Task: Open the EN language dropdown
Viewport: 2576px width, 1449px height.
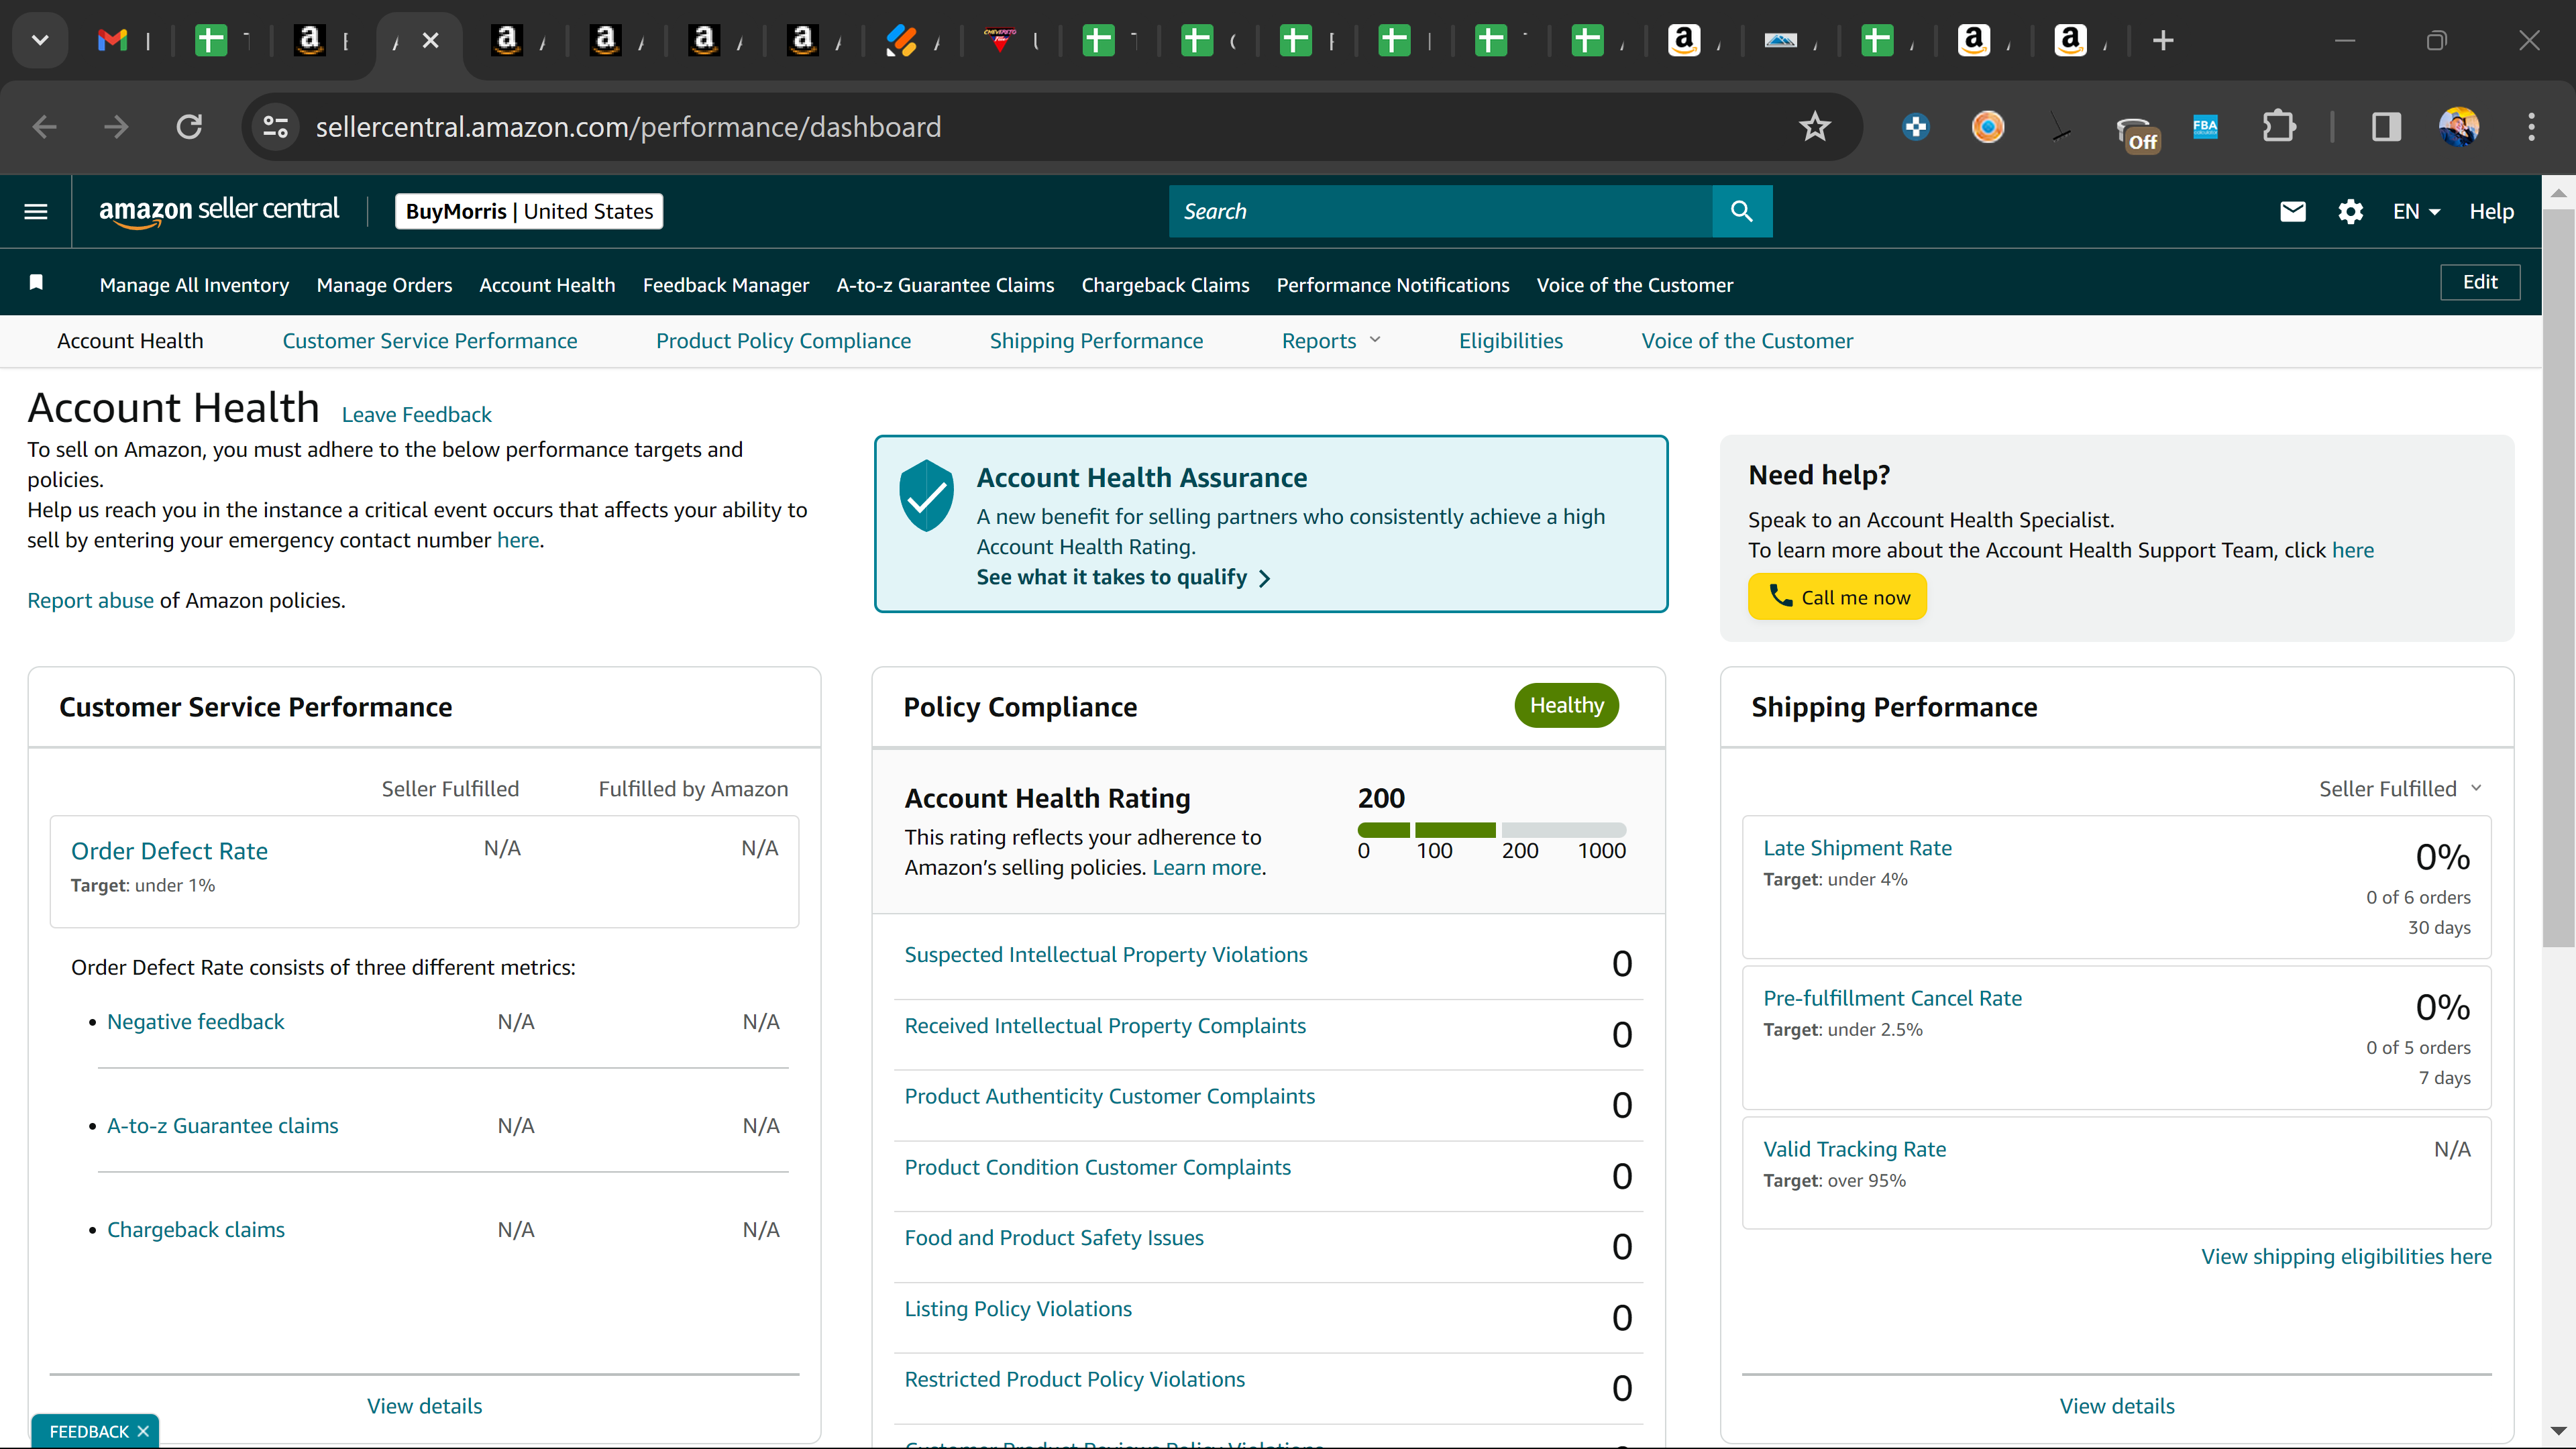Action: (2416, 211)
